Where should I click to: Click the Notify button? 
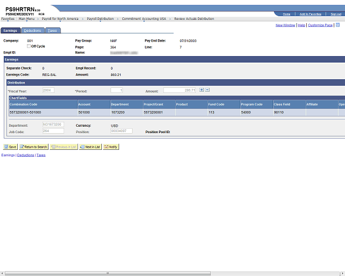tap(111, 147)
